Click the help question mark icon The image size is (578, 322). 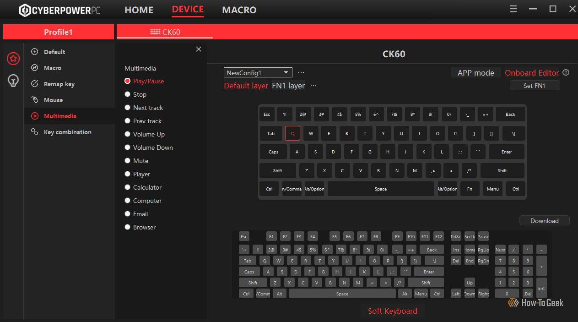click(x=566, y=72)
